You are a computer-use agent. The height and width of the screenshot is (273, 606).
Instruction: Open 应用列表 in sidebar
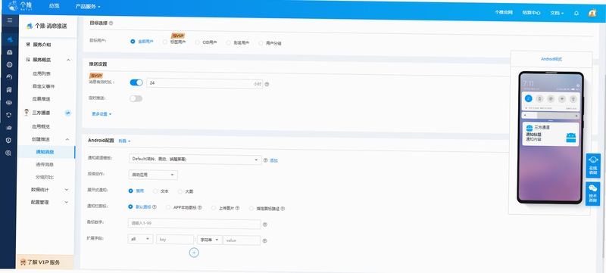(x=41, y=73)
